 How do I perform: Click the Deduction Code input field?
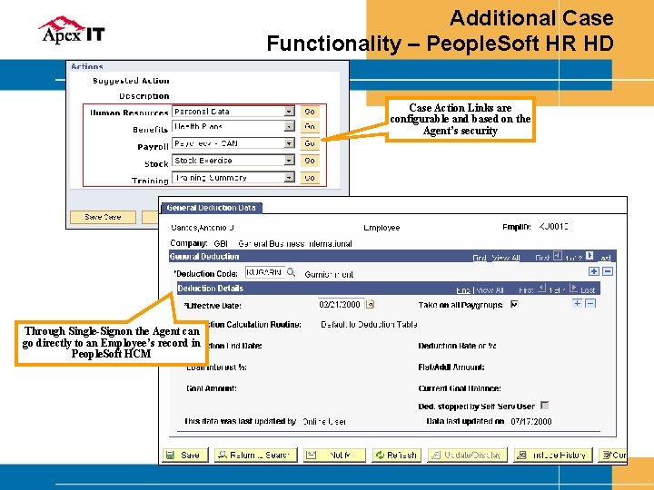(x=265, y=272)
